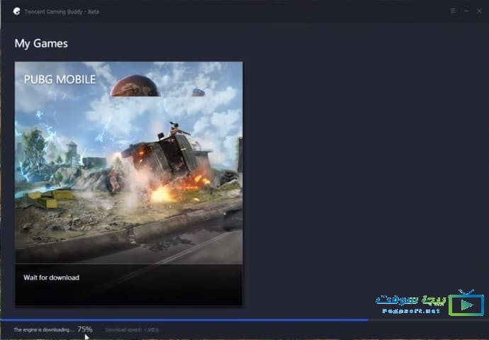Click the engine download progress bar
489x340 pixels.
pyautogui.click(x=244, y=319)
